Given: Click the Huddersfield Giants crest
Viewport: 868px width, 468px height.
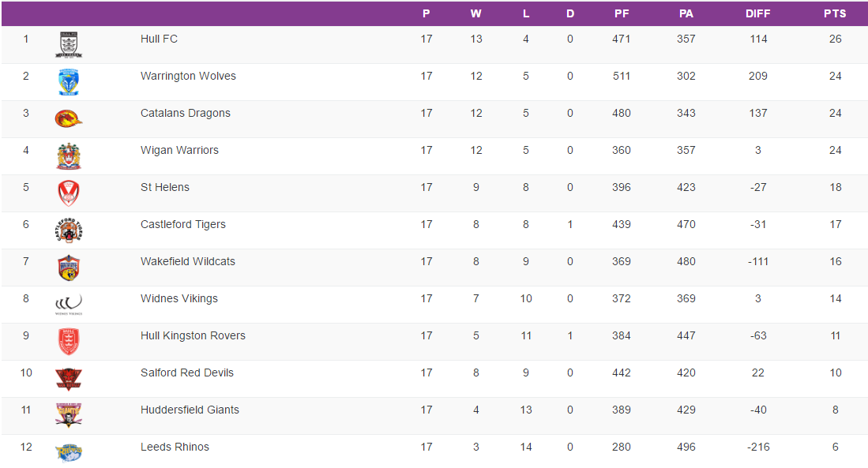Looking at the screenshot, I should (69, 415).
